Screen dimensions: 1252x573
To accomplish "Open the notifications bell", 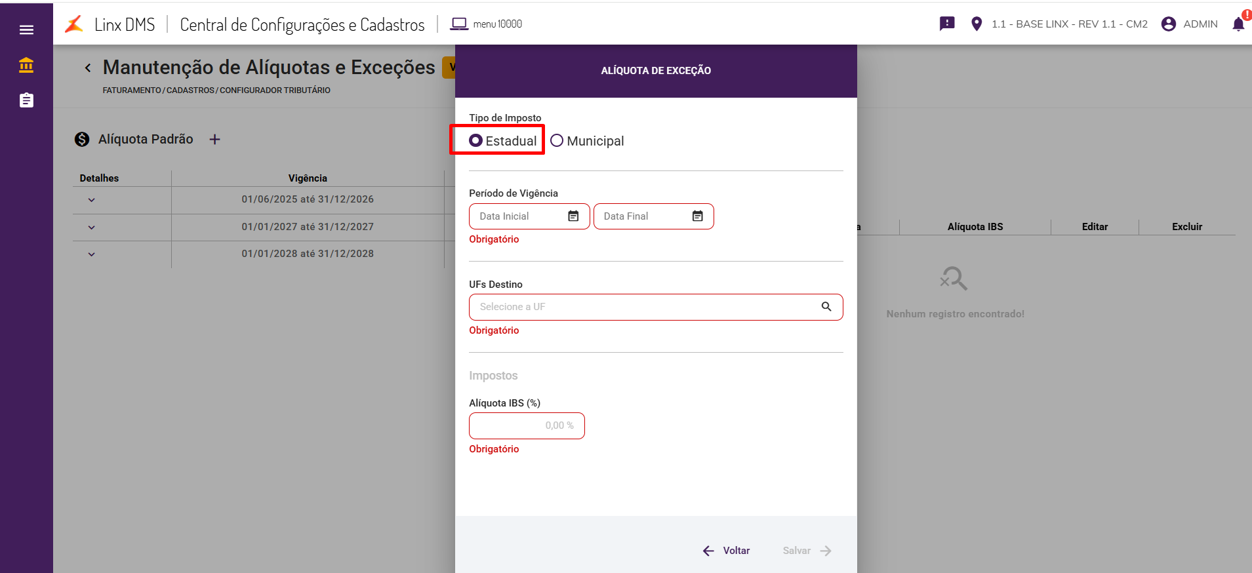I will point(1238,24).
